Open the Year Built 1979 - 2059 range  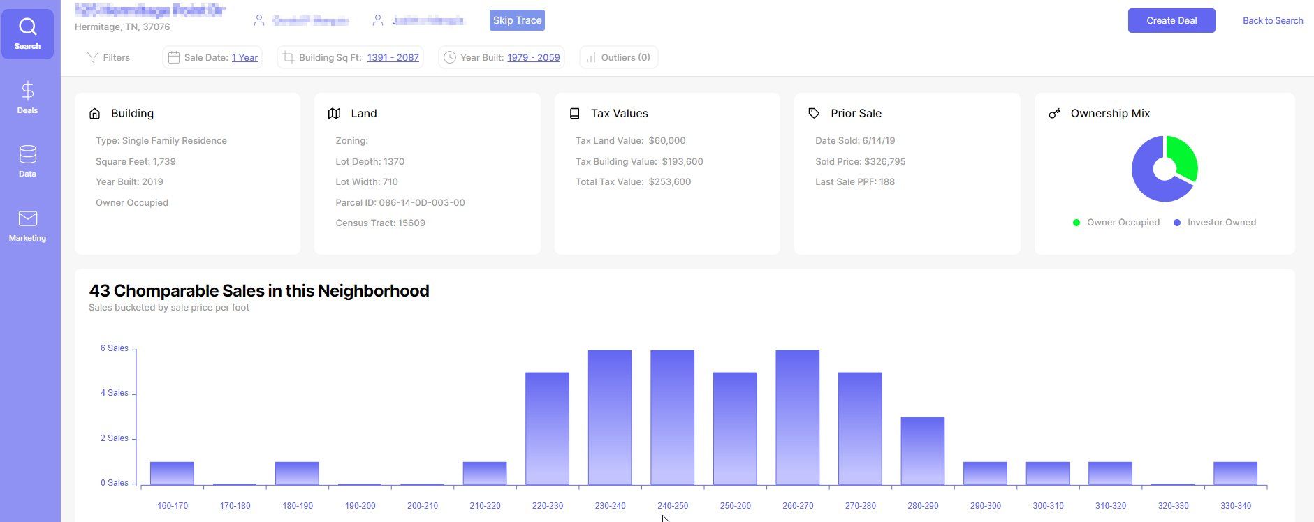click(x=534, y=57)
